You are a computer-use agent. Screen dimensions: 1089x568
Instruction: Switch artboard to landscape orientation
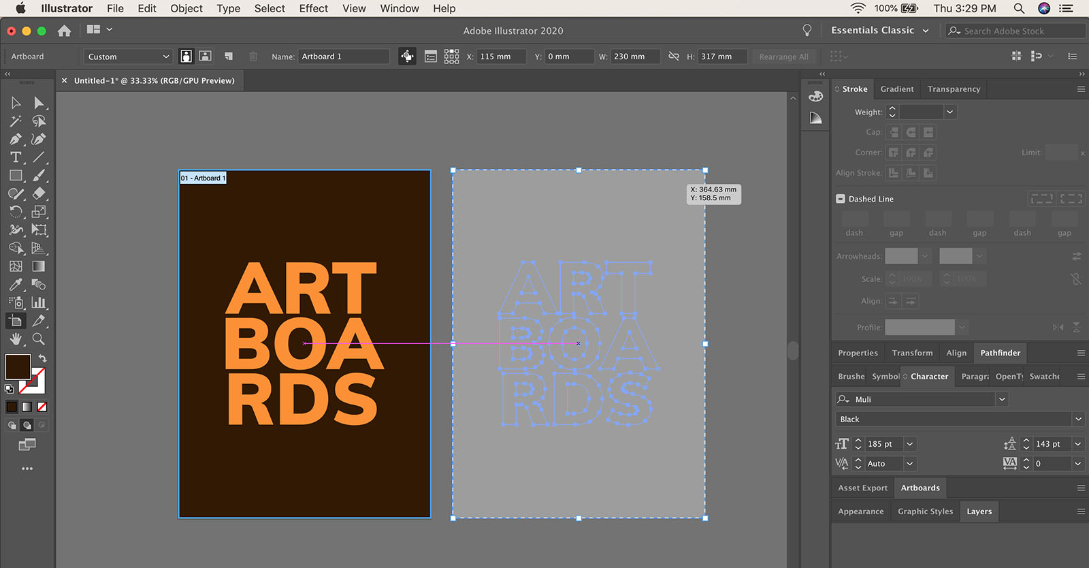(205, 57)
